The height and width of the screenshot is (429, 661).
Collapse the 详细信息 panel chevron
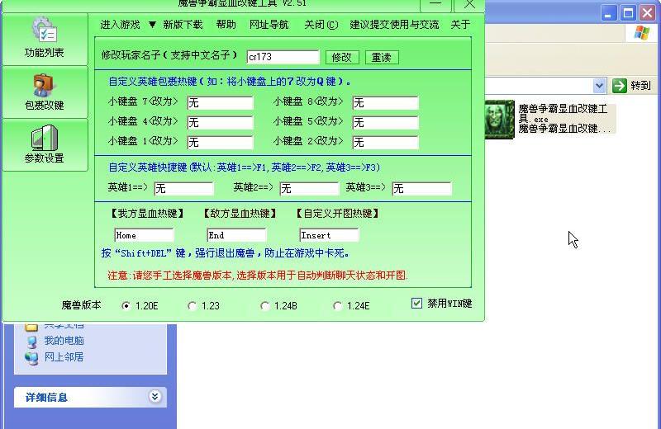point(155,397)
